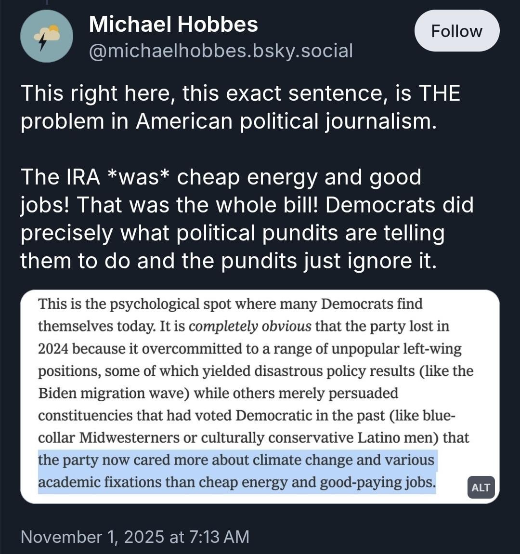Click the paragraph starting "The IRA *was*"
520x554 pixels.
click(x=247, y=219)
